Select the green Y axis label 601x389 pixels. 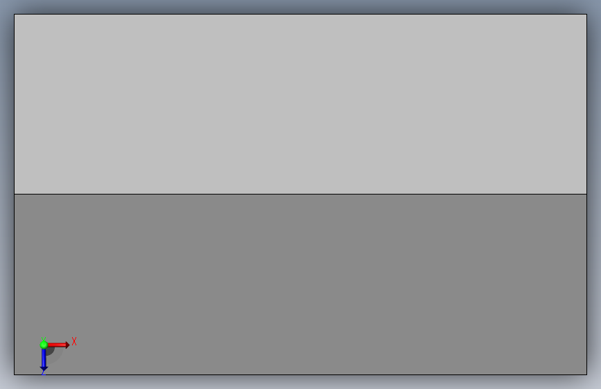[43, 339]
